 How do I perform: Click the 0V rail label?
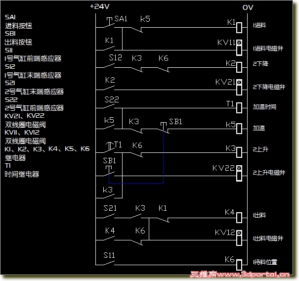click(248, 7)
